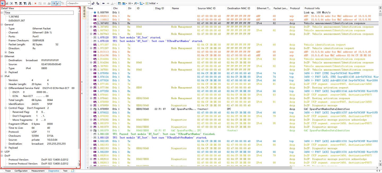Open the statistics chart toolbar icon
The image size is (382, 173).
pos(7,3)
